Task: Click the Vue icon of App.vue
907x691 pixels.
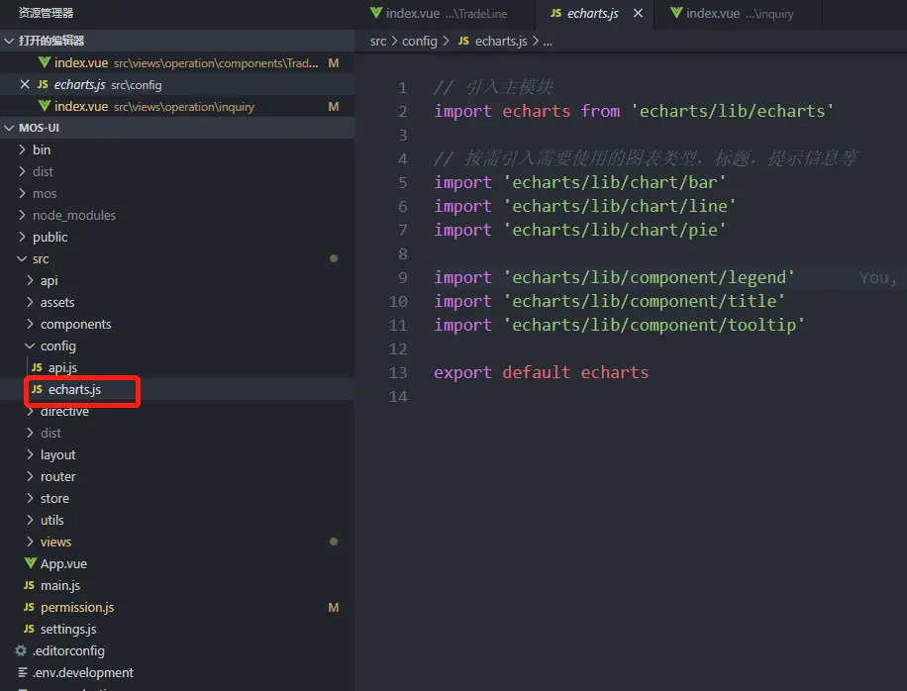Action: click(x=30, y=563)
